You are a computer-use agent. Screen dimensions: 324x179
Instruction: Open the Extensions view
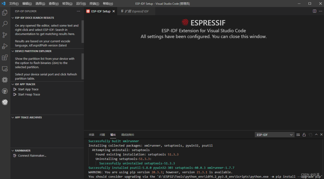[5, 57]
